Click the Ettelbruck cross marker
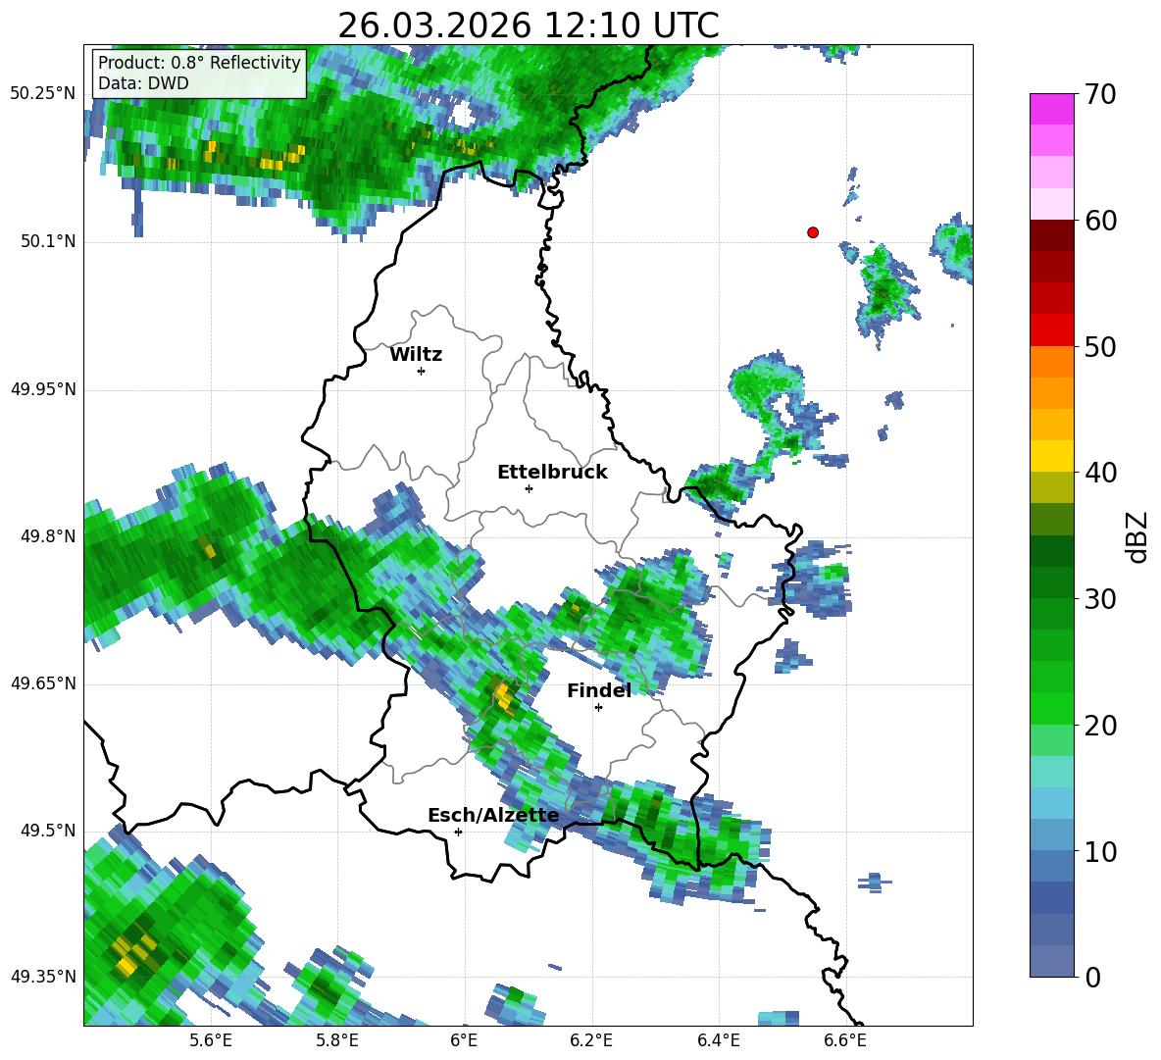Screen dimensions: 1161x1060 [x=529, y=488]
